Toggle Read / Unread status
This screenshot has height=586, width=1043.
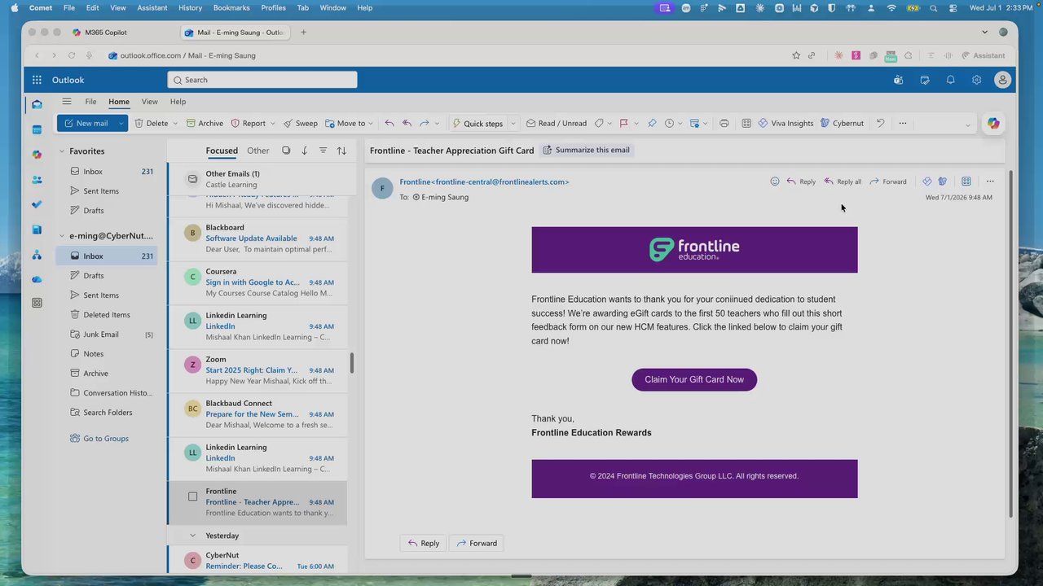click(x=557, y=123)
